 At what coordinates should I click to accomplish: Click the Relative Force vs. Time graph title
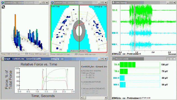point(39,64)
